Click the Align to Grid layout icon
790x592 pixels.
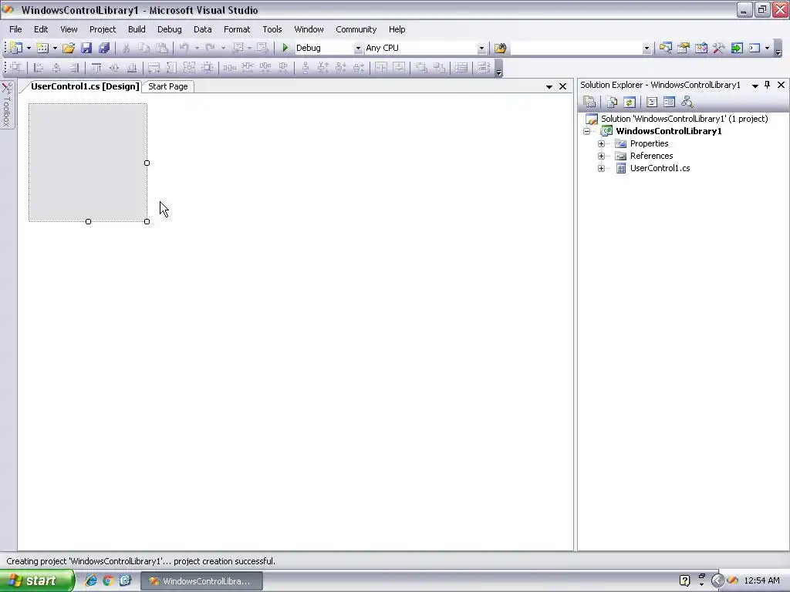[16, 68]
